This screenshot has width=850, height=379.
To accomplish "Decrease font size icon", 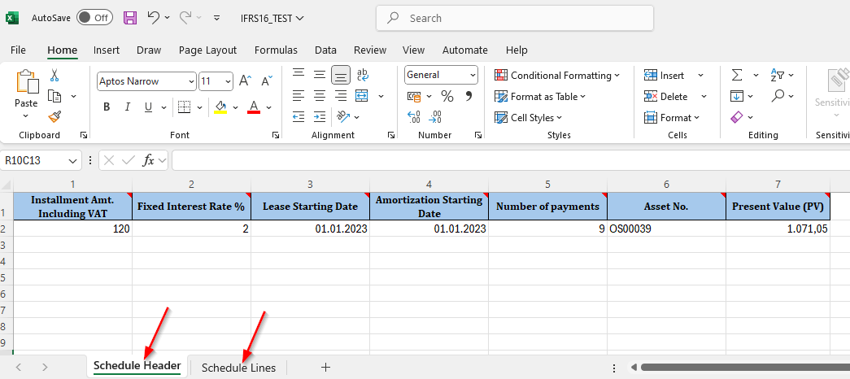I will coord(267,81).
